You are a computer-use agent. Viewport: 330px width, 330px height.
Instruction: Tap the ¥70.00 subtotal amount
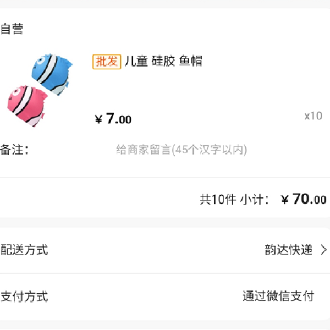click(x=304, y=199)
